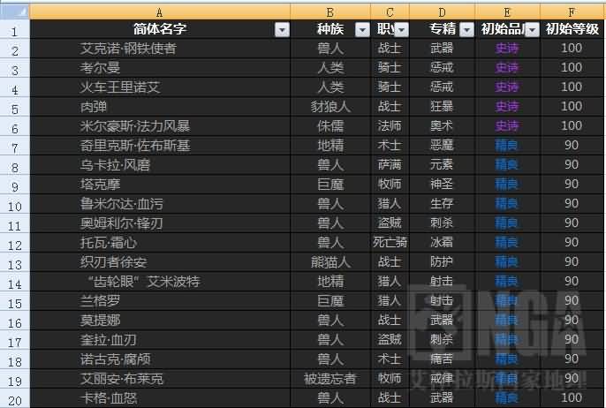Click the 史诗 quality cell in 肉弹 row
This screenshot has width=606, height=408.
(507, 107)
